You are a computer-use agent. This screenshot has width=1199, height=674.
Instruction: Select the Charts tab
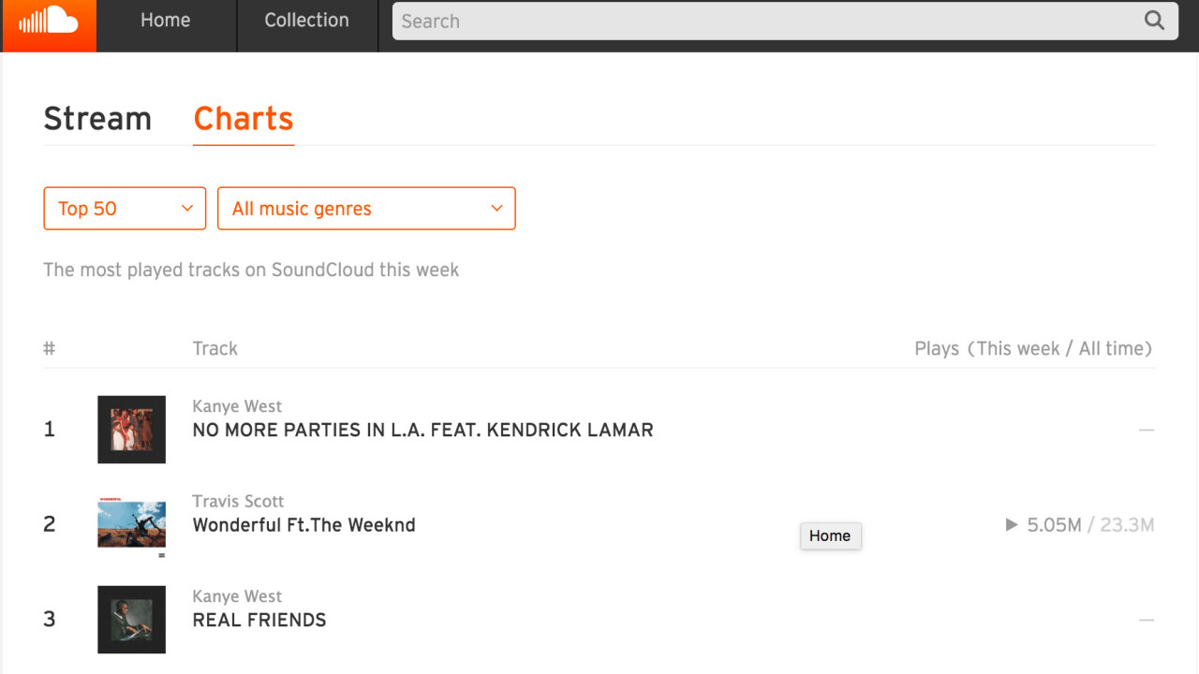pos(244,119)
